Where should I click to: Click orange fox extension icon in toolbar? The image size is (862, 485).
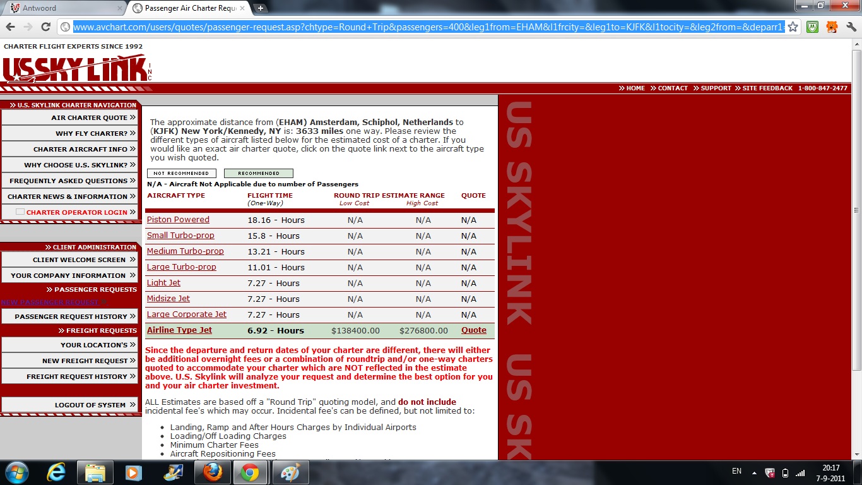point(832,27)
